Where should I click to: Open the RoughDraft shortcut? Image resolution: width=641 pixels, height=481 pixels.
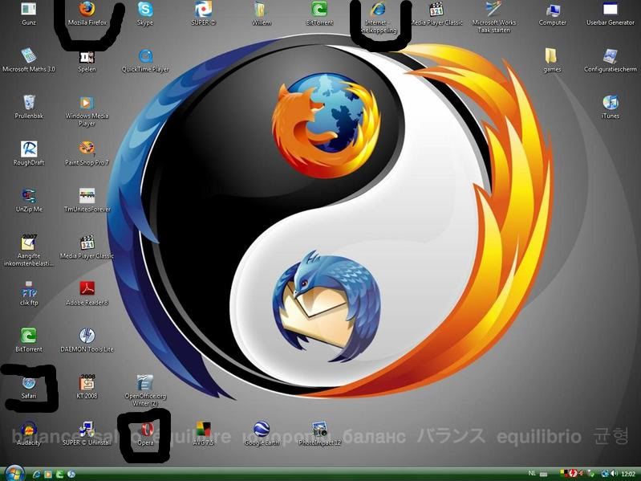tap(29, 153)
